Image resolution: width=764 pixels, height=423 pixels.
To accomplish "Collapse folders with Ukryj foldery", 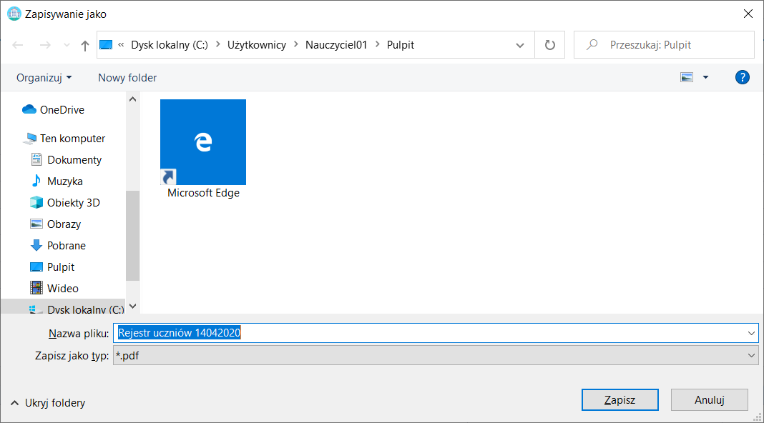I will pos(48,403).
